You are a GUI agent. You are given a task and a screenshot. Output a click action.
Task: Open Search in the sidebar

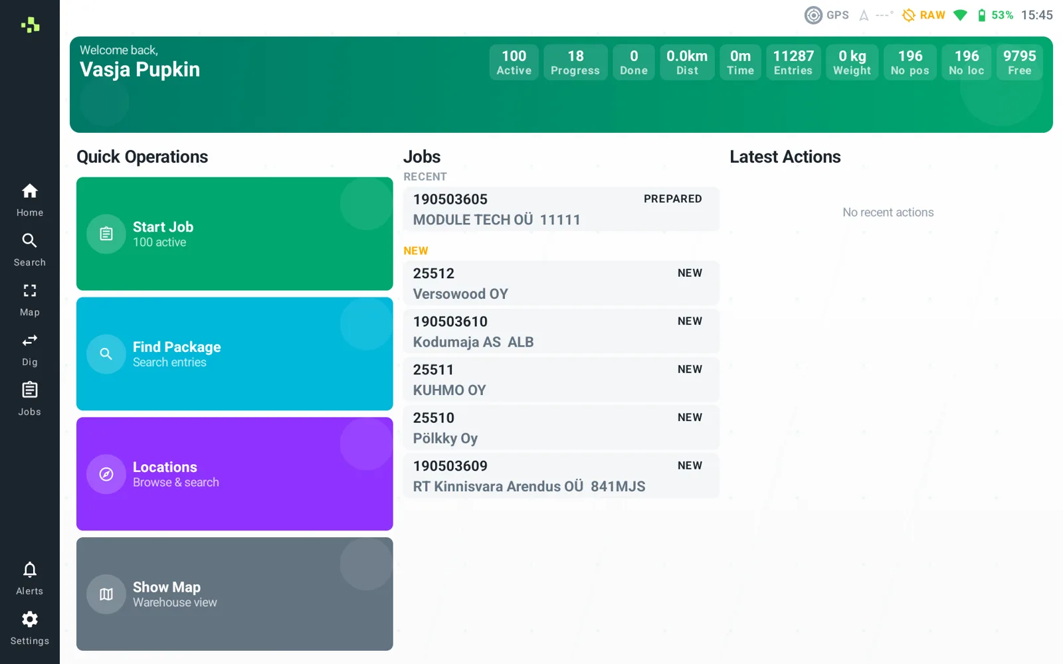(x=30, y=250)
